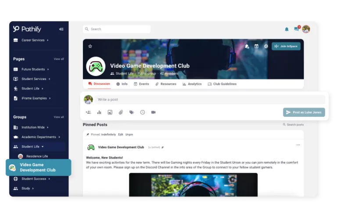
Task: Add event using the calendar plus icon on banner
Action: 256,46
